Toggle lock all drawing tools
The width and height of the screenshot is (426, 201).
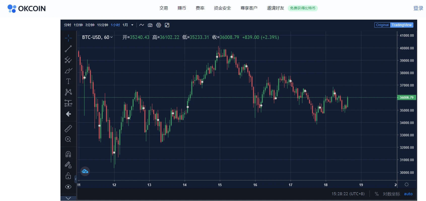(68, 176)
